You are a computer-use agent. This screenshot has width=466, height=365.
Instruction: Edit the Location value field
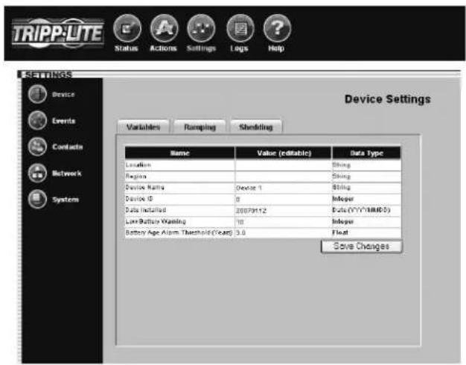(x=283, y=165)
